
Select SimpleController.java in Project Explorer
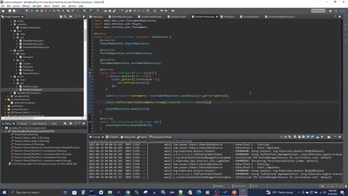point(30,28)
